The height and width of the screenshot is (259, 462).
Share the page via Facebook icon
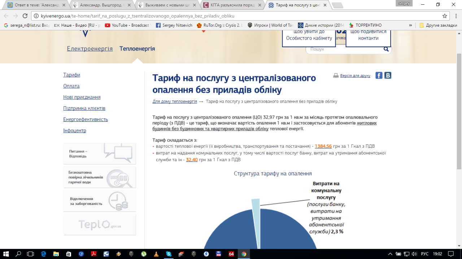pyautogui.click(x=379, y=75)
